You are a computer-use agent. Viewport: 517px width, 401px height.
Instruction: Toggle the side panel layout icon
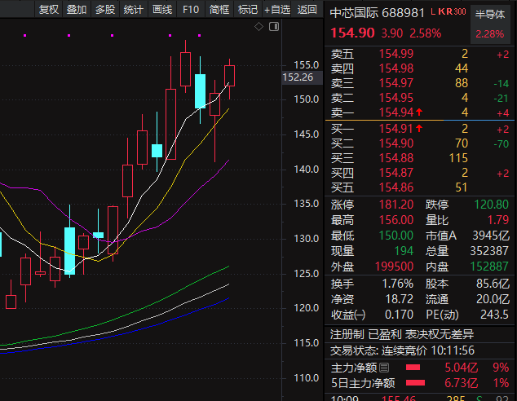(x=274, y=26)
